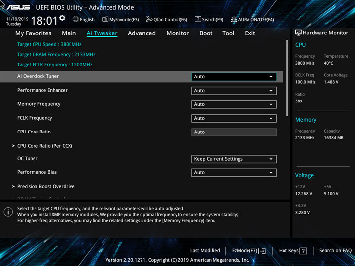Click the Hardware Monitor screen icon
The width and height of the screenshot is (355, 266).
pyautogui.click(x=298, y=33)
